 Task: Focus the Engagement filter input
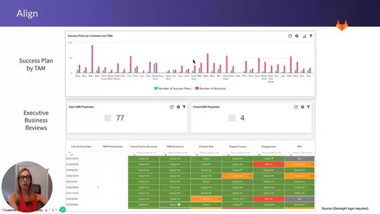[272, 153]
